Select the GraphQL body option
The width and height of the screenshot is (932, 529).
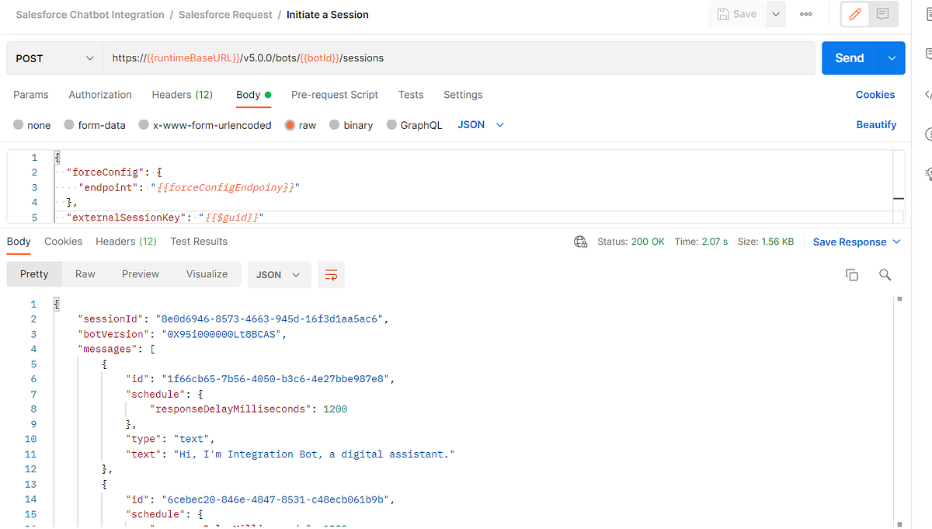tap(414, 124)
